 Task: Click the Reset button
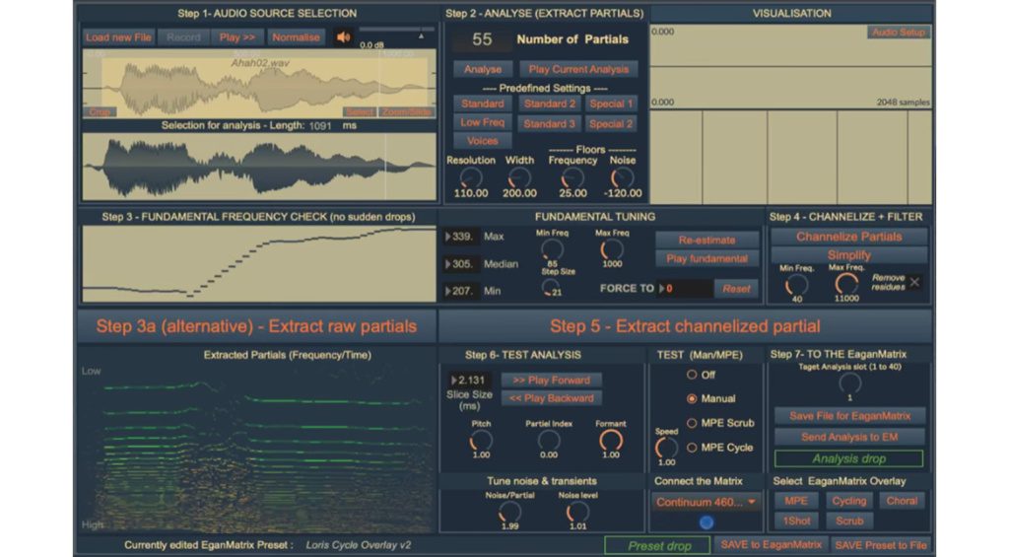coord(736,289)
